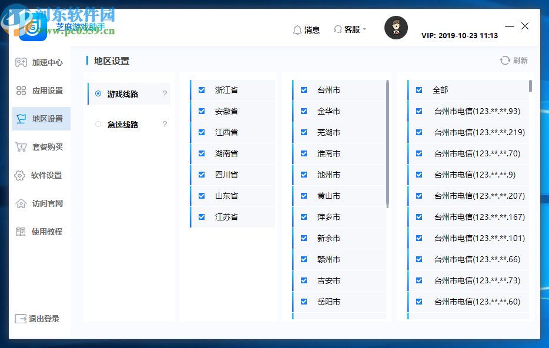549x348 pixels.
Task: Click the 芝麻游戏助手 logo icon
Action: (x=34, y=27)
